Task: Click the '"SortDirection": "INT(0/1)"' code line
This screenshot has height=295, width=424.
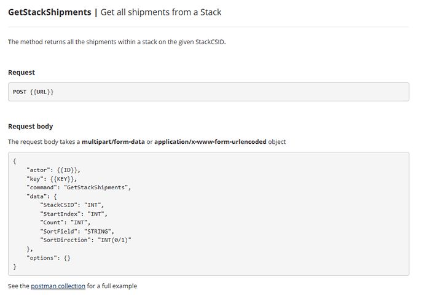Action: 85,240
